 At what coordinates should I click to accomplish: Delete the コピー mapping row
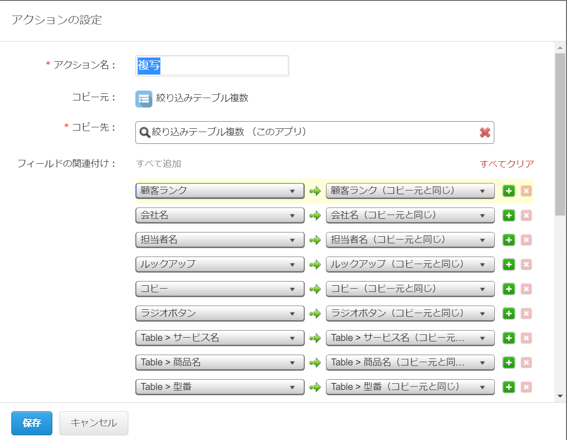click(x=526, y=289)
